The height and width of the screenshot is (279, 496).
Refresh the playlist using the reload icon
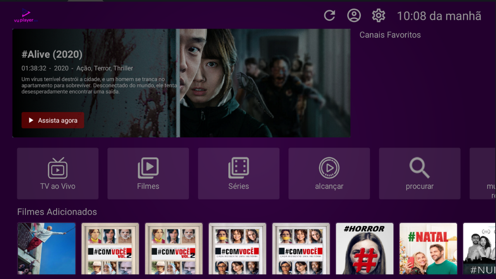[x=329, y=15]
